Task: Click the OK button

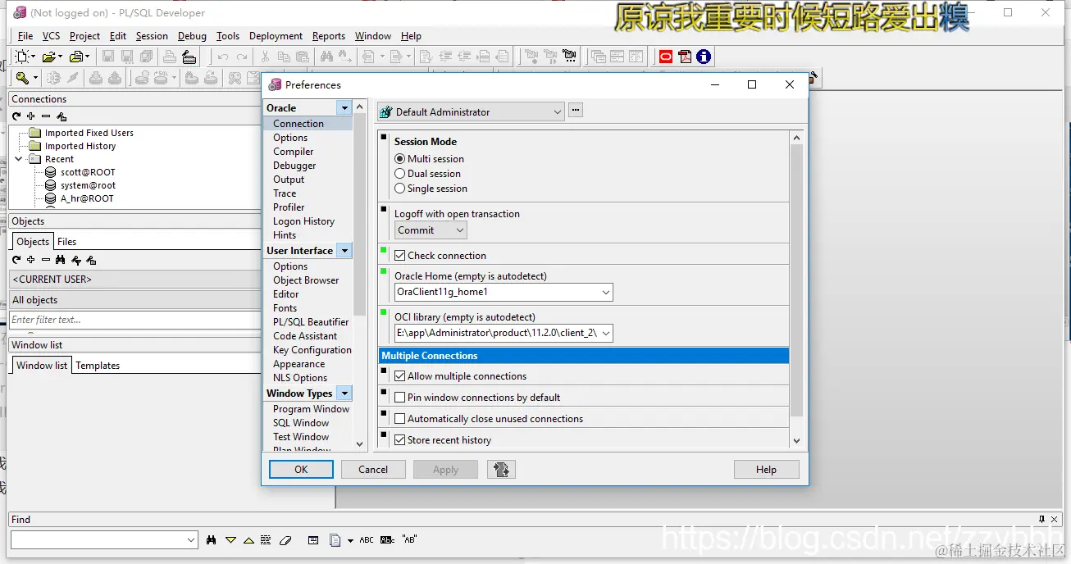Action: (301, 469)
